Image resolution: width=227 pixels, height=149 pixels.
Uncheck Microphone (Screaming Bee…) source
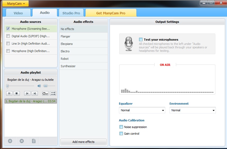click(x=8, y=29)
